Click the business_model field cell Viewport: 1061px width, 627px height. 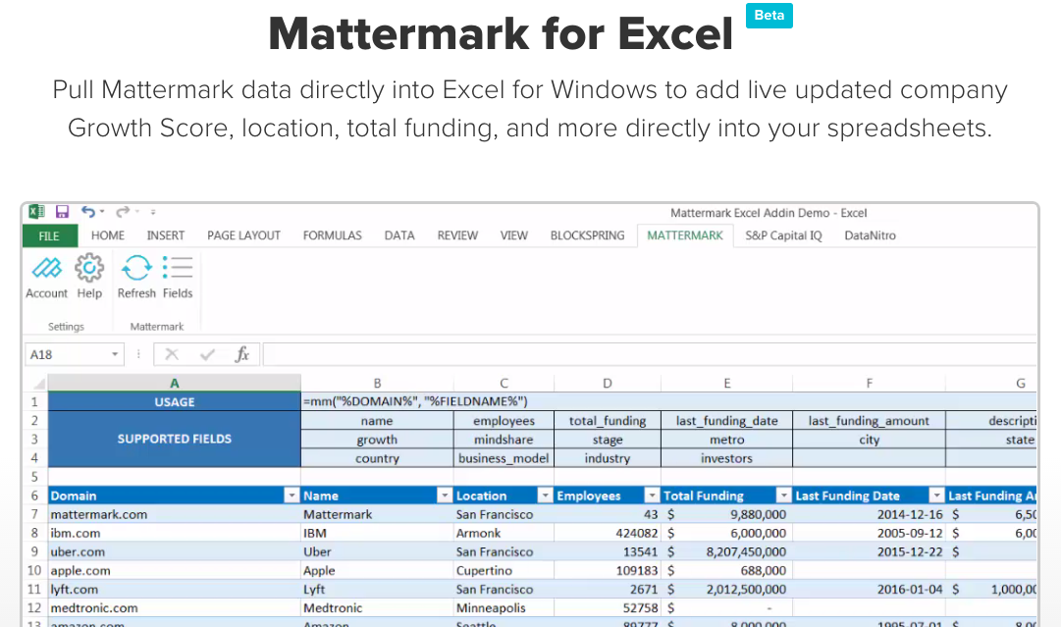[504, 458]
